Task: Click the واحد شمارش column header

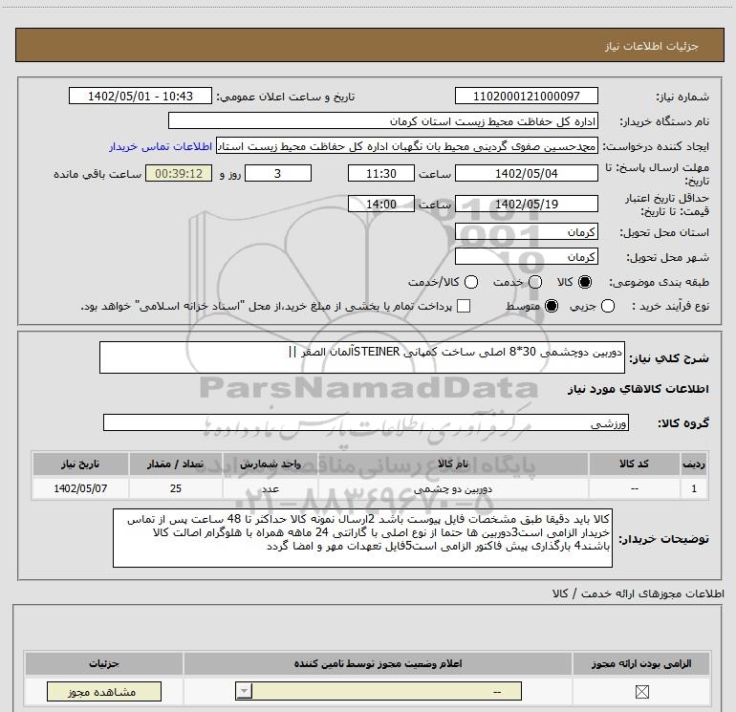Action: pos(271,464)
